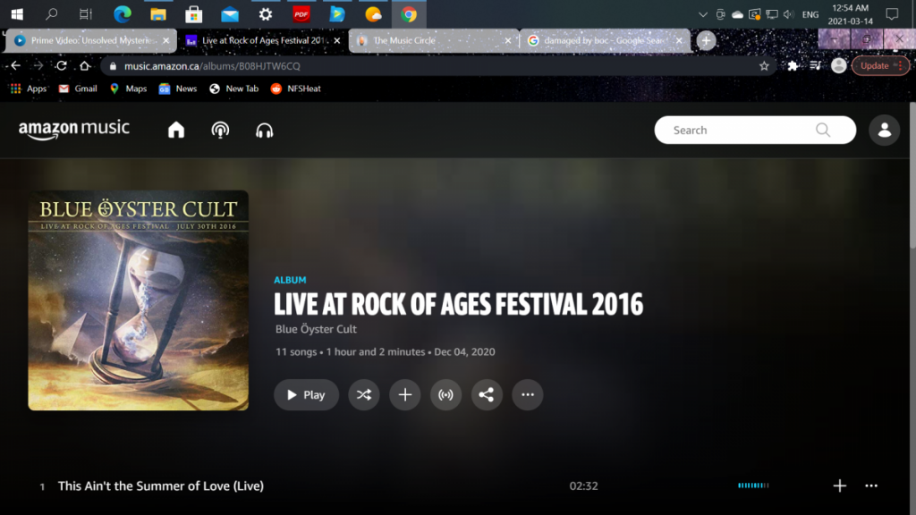Open Gmail bookmark

pyautogui.click(x=78, y=89)
